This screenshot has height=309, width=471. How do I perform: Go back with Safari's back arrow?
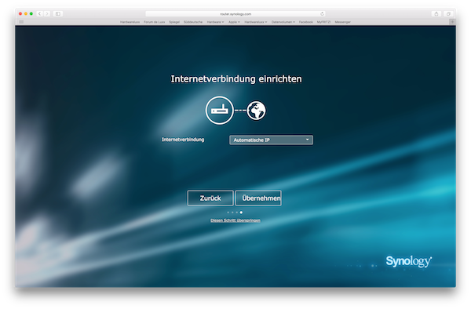click(40, 14)
